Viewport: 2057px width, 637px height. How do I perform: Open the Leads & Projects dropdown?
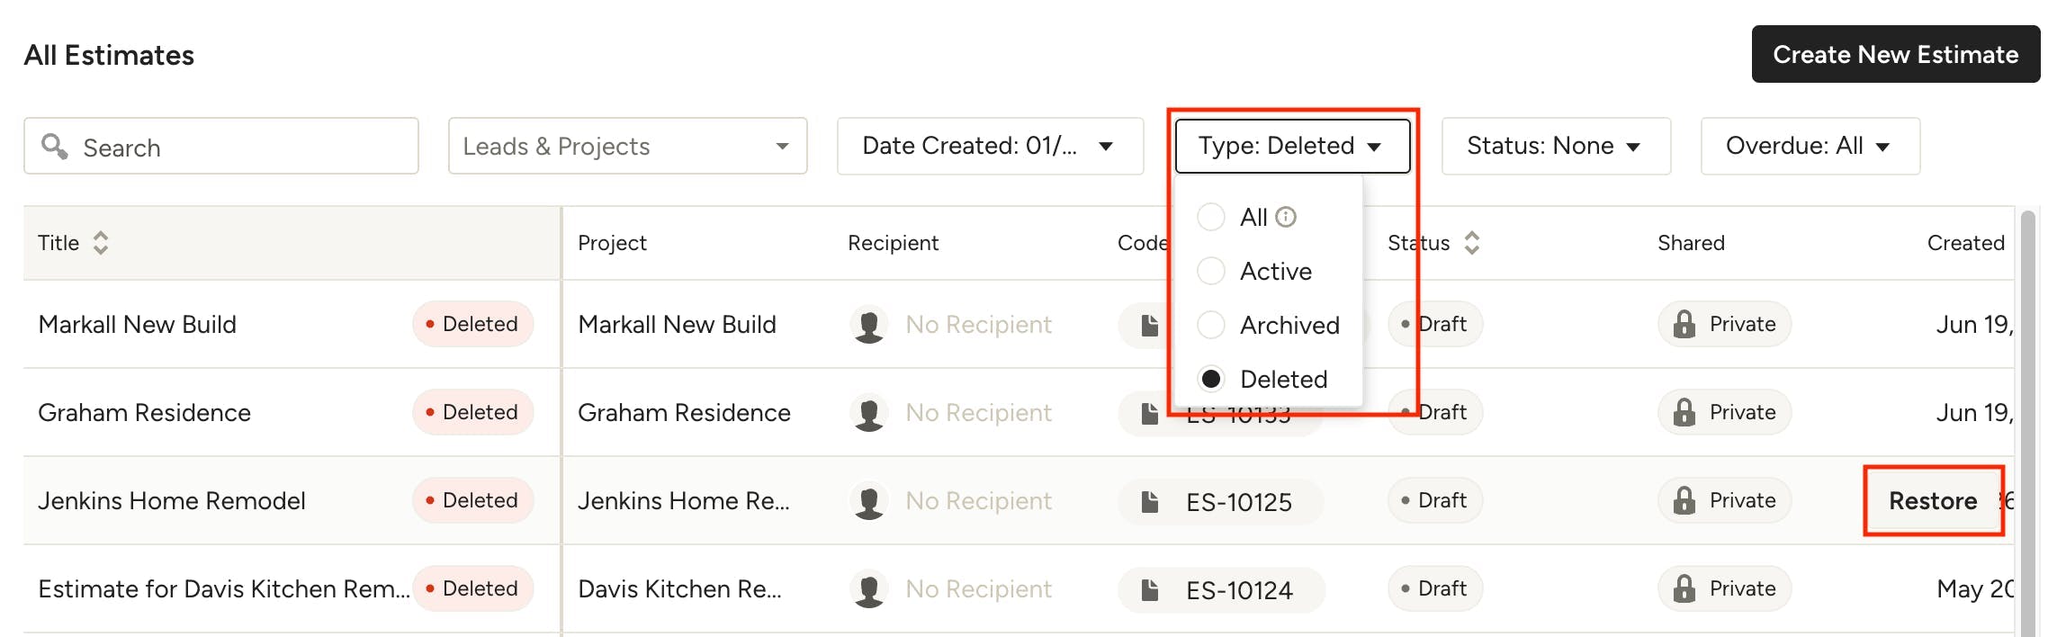click(x=627, y=146)
